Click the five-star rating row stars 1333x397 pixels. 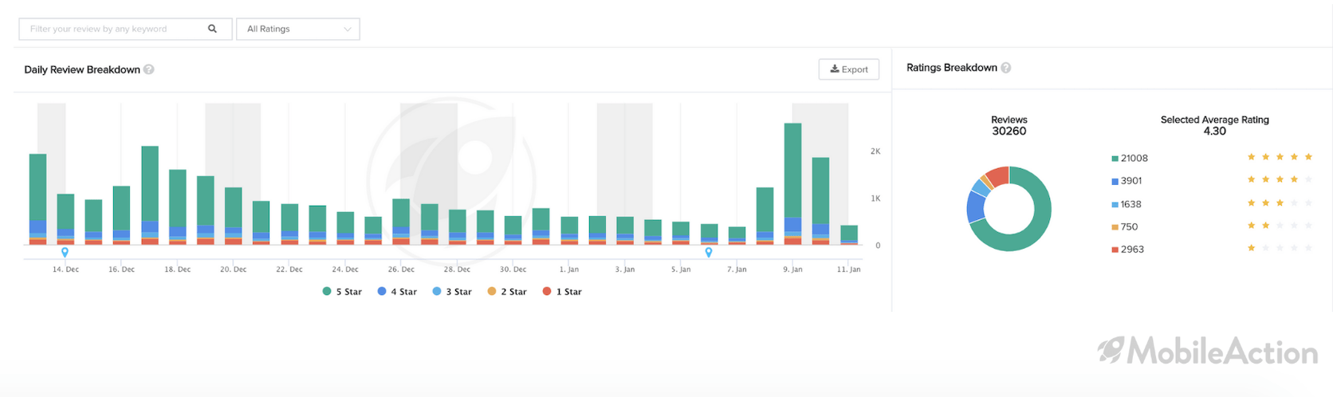1280,157
